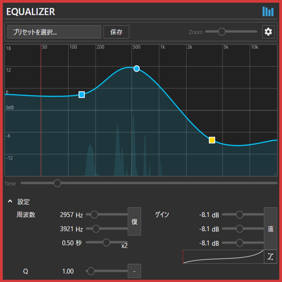The height and width of the screenshot is (282, 282).
Task: Select the blue circle node at 500 Hz
Action: [137, 69]
